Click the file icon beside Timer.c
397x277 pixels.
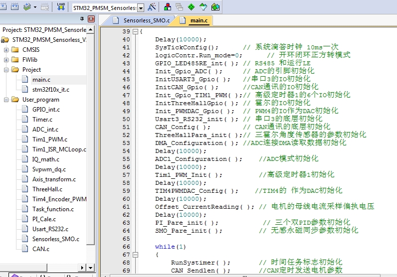click(x=25, y=119)
